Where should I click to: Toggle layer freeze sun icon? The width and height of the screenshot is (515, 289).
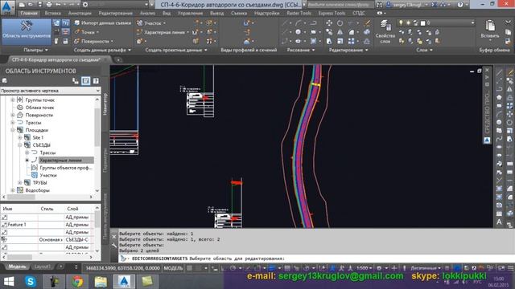pos(408,23)
